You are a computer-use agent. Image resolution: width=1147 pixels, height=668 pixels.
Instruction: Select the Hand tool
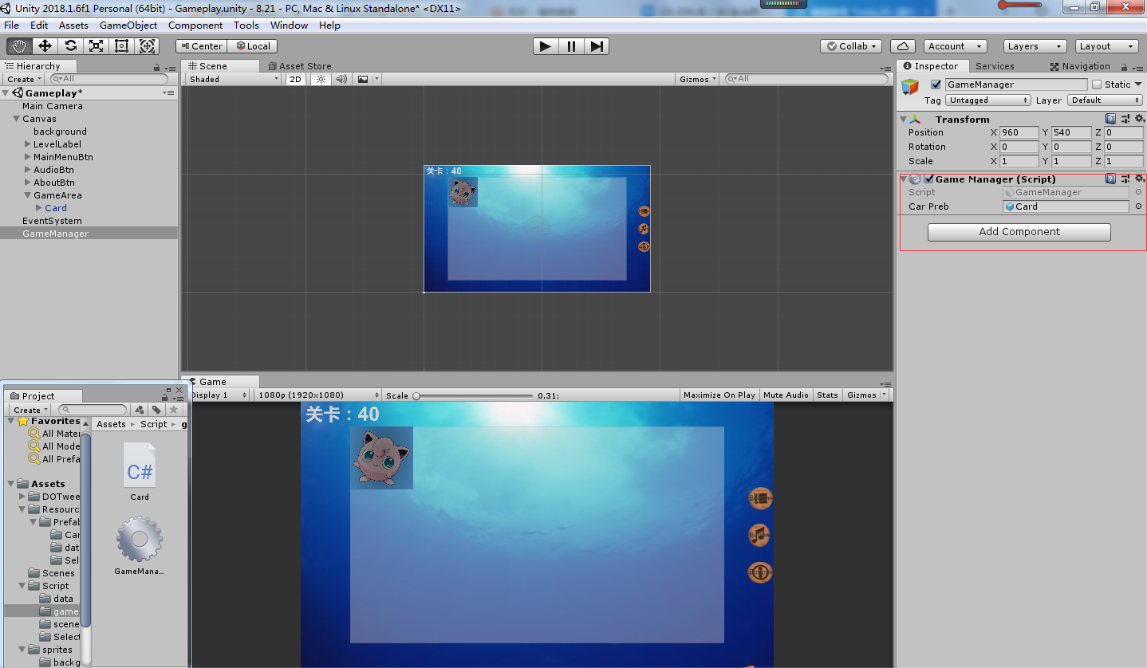click(x=19, y=46)
